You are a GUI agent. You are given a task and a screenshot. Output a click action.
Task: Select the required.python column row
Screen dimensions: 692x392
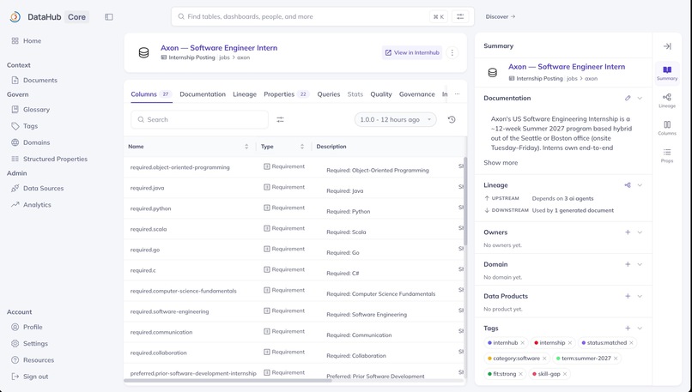coord(294,208)
